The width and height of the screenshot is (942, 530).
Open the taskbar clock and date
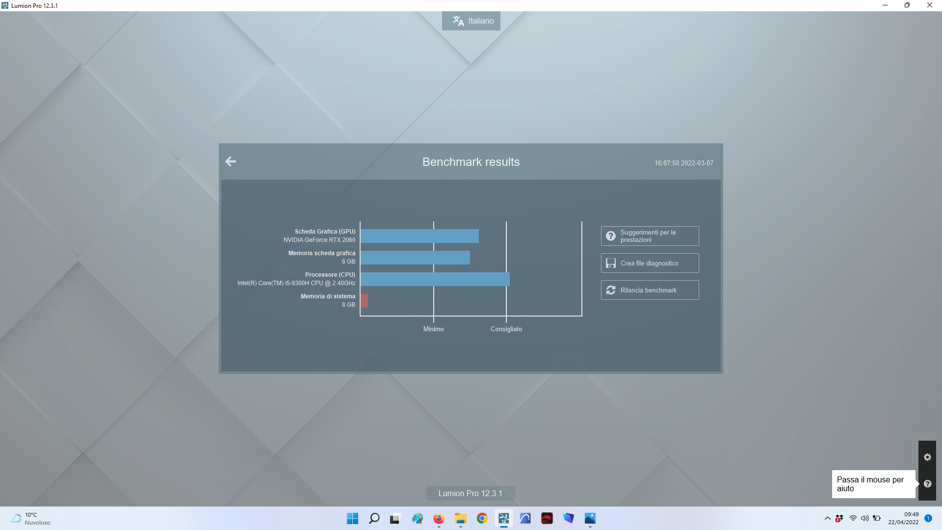point(903,519)
